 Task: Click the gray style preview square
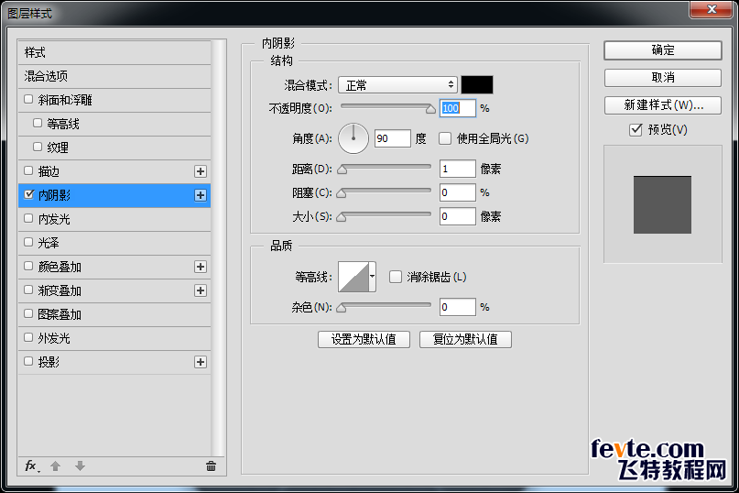click(662, 204)
